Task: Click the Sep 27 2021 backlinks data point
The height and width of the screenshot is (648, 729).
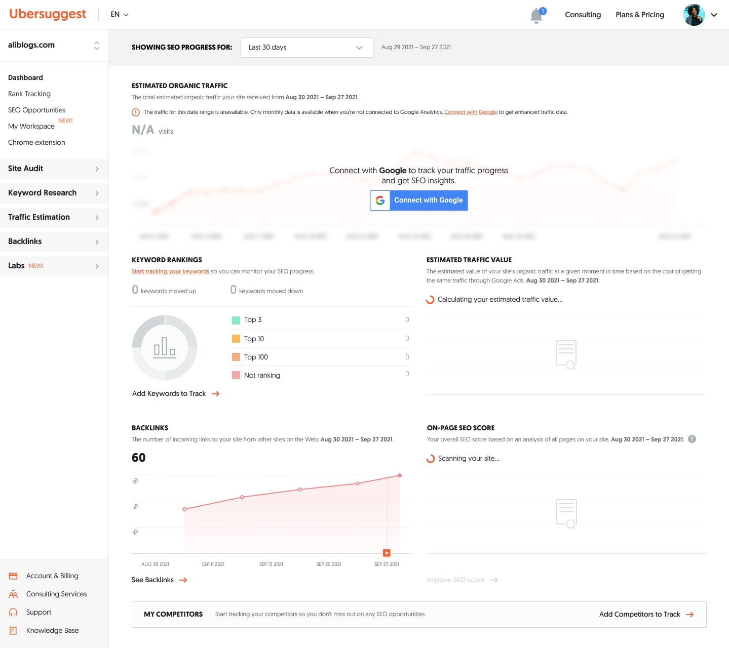Action: (x=400, y=475)
